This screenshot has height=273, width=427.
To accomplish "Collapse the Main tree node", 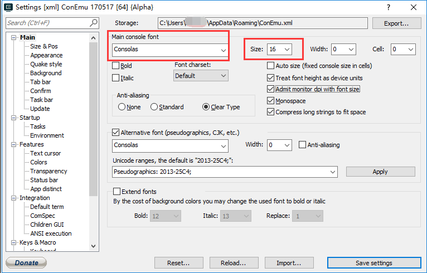I will coord(14,37).
